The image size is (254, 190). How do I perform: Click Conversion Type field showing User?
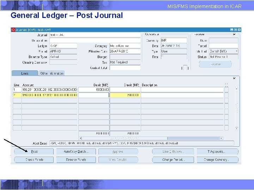coord(174,51)
